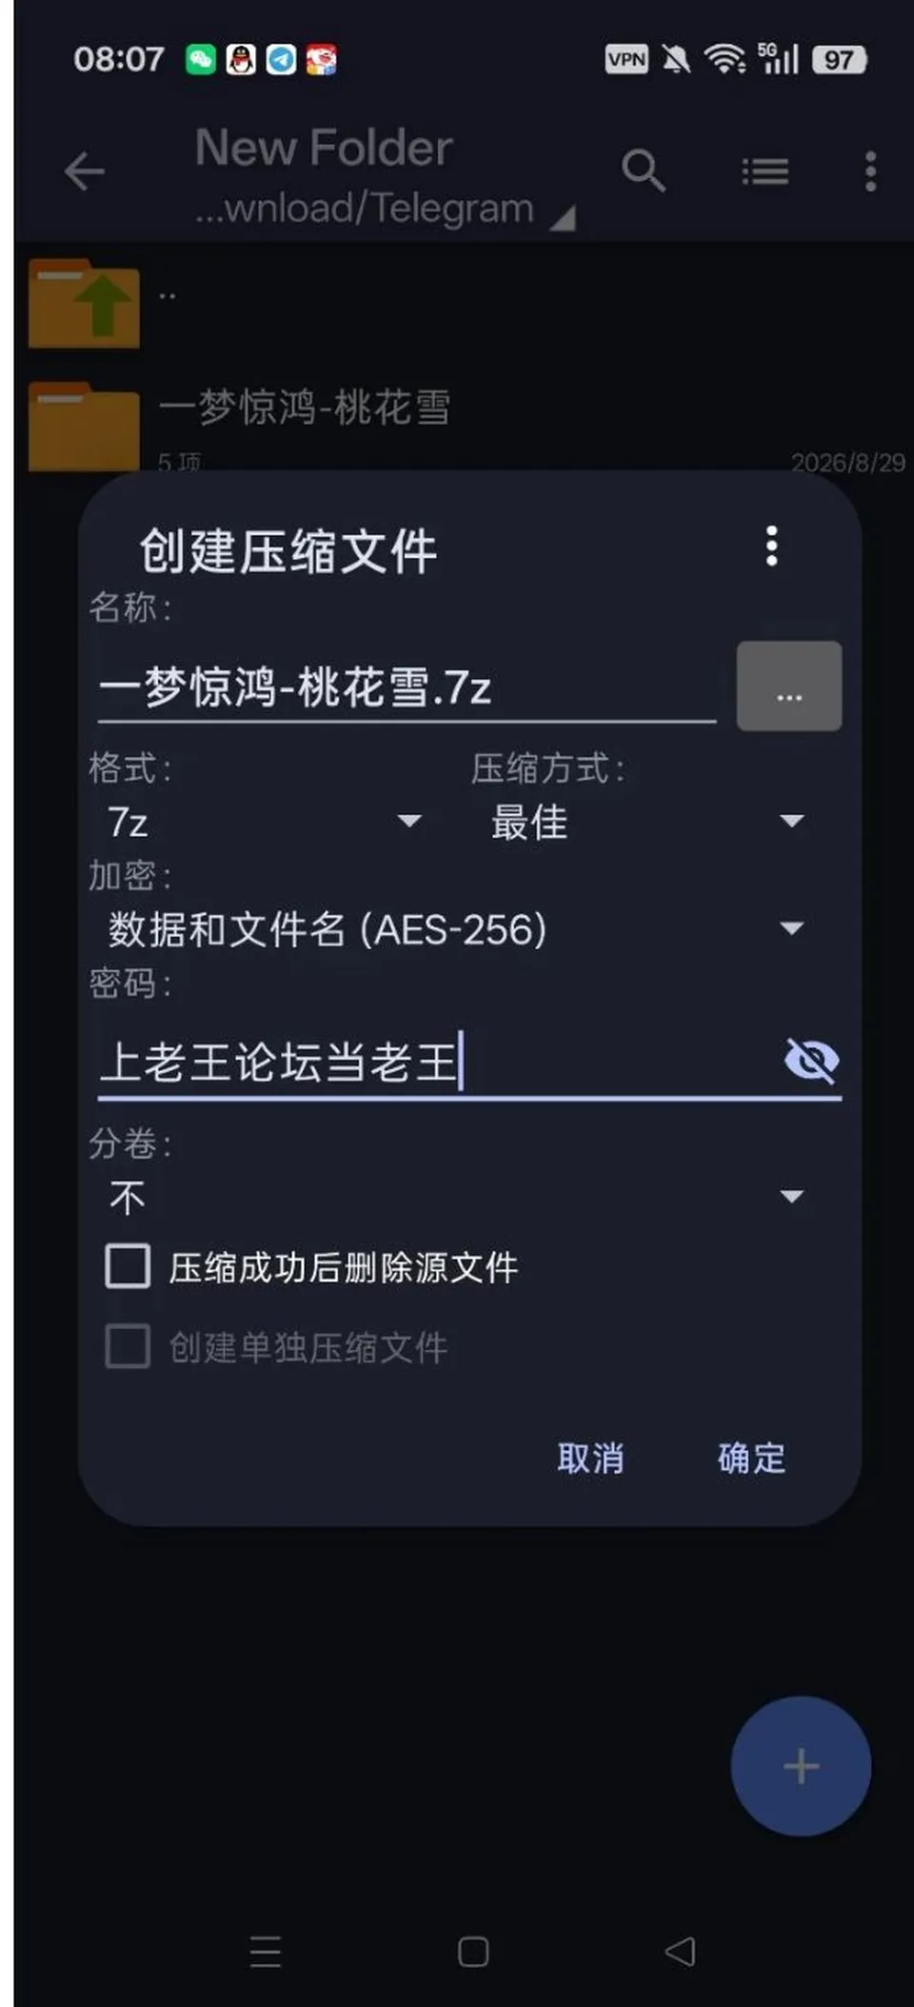
Task: Tap the browse … button beside the name
Action: pos(789,686)
